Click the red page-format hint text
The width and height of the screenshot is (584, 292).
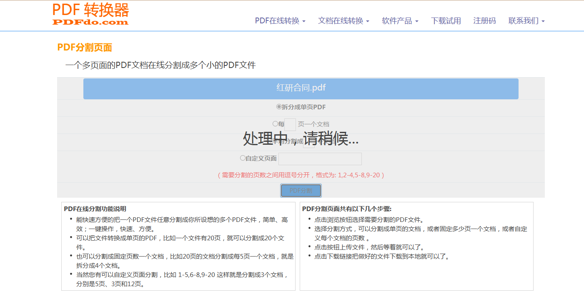click(x=301, y=175)
